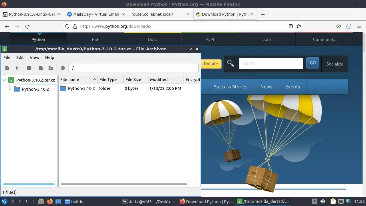The image size is (366, 206).
Task: Switch to the Python-3.9.10-Linux-Cent tab
Action: pyautogui.click(x=31, y=14)
